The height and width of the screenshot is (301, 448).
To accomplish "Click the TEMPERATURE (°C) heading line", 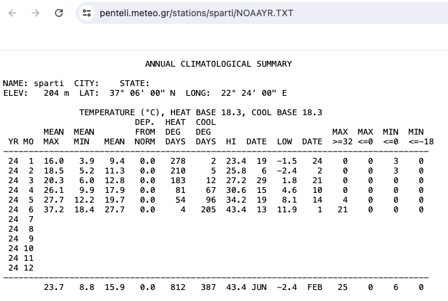I will tap(201, 113).
